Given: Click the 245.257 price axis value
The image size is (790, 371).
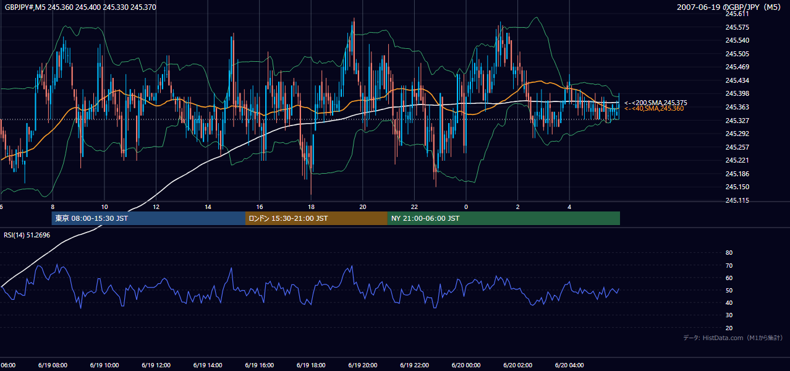Looking at the screenshot, I should [737, 147].
